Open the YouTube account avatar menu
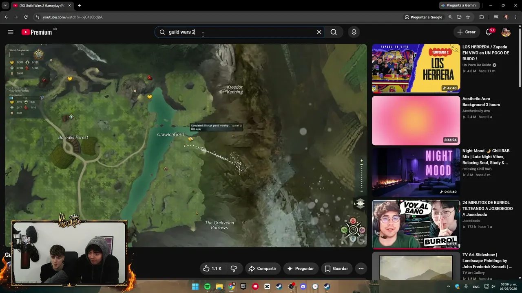Viewport: 522px width, 293px height. click(506, 32)
